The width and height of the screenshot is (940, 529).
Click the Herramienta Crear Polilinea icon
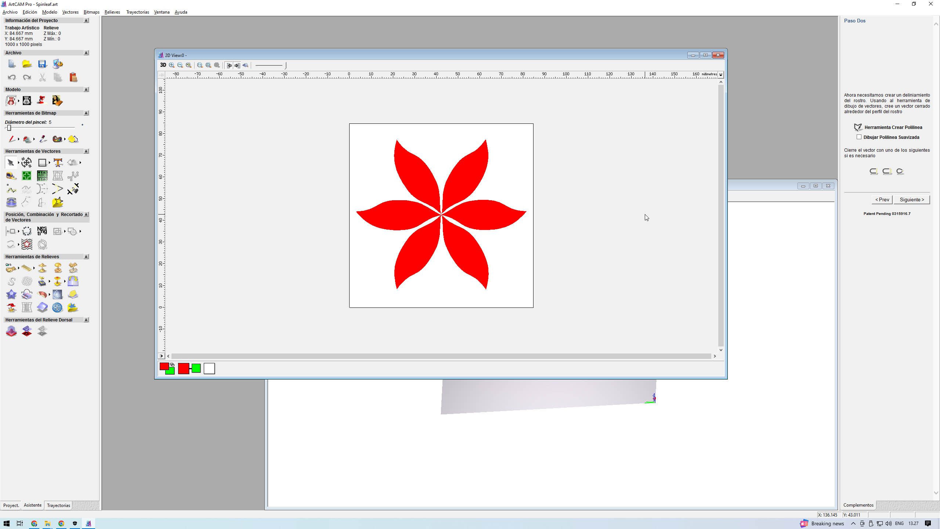[x=858, y=127]
